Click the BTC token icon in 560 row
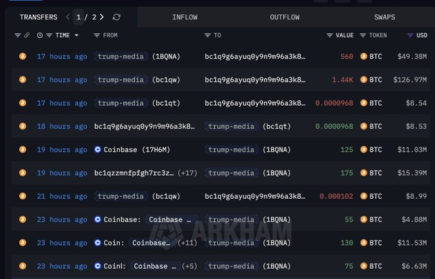435x279 pixels. (364, 56)
